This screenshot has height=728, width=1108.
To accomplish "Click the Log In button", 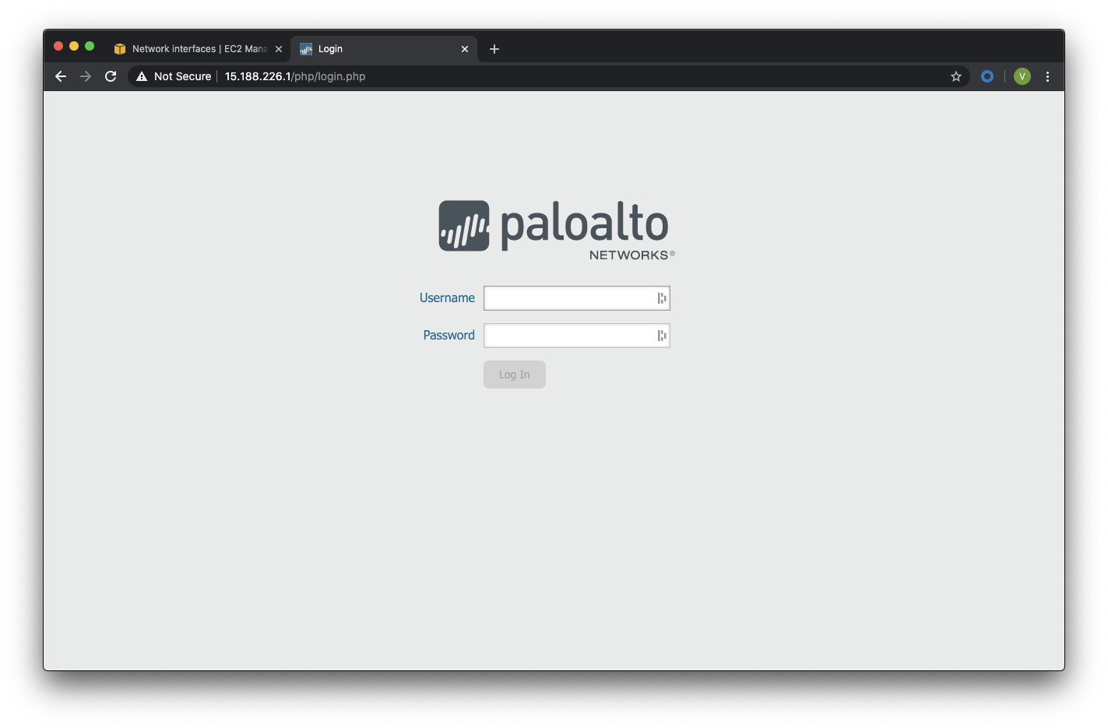I will 515,375.
